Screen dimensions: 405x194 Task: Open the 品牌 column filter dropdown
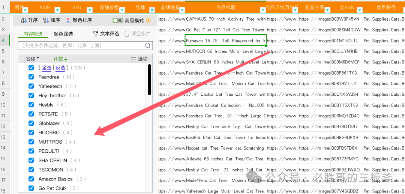[x=152, y=11]
